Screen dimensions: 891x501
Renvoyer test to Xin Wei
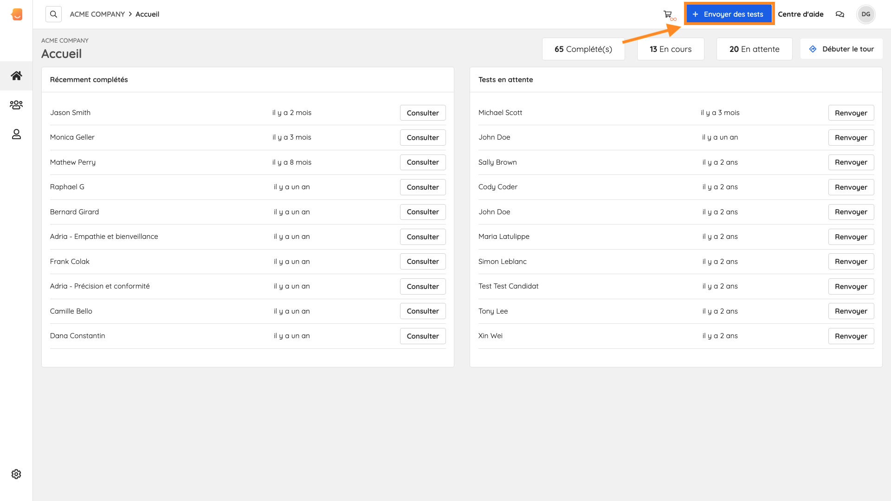(x=851, y=336)
